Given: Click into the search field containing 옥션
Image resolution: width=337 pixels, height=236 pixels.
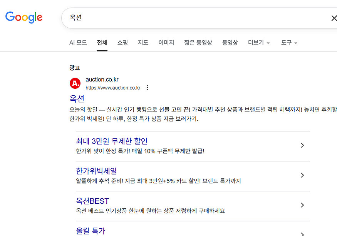Looking at the screenshot, I should (193, 18).
